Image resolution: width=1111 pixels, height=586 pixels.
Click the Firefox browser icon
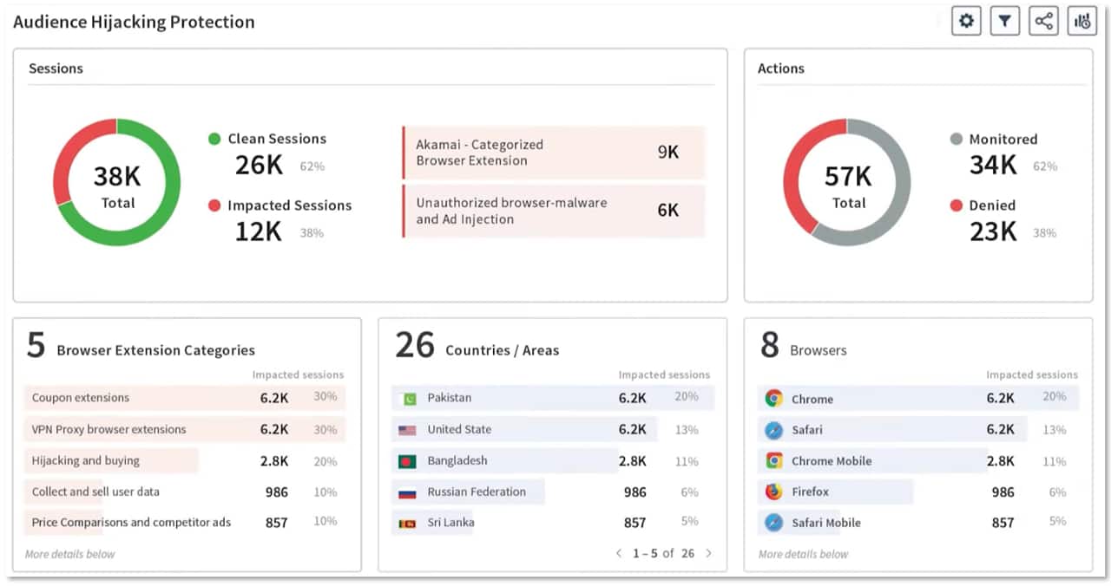(x=773, y=492)
